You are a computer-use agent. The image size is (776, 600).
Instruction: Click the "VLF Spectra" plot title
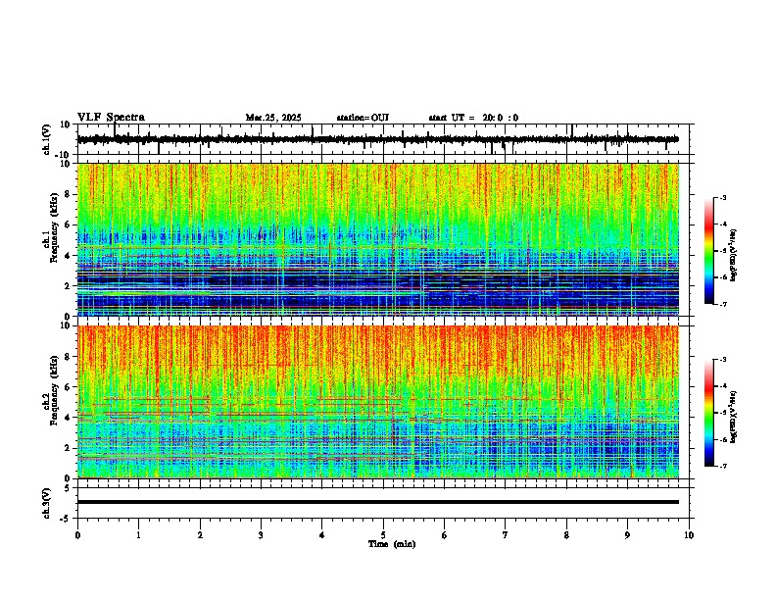point(111,118)
